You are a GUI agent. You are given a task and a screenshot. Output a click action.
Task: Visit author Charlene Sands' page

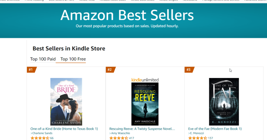(x=42, y=133)
